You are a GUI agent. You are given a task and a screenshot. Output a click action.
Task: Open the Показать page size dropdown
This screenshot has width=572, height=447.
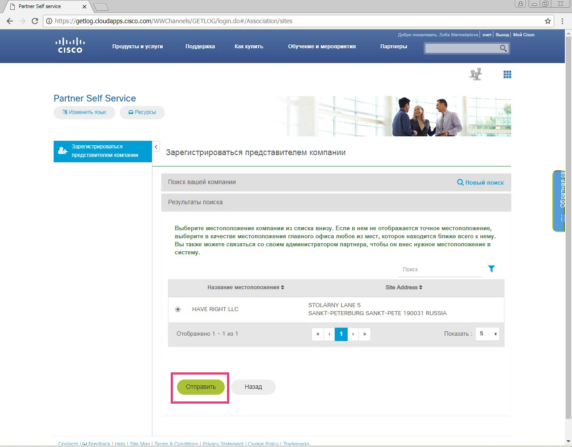pyautogui.click(x=487, y=334)
